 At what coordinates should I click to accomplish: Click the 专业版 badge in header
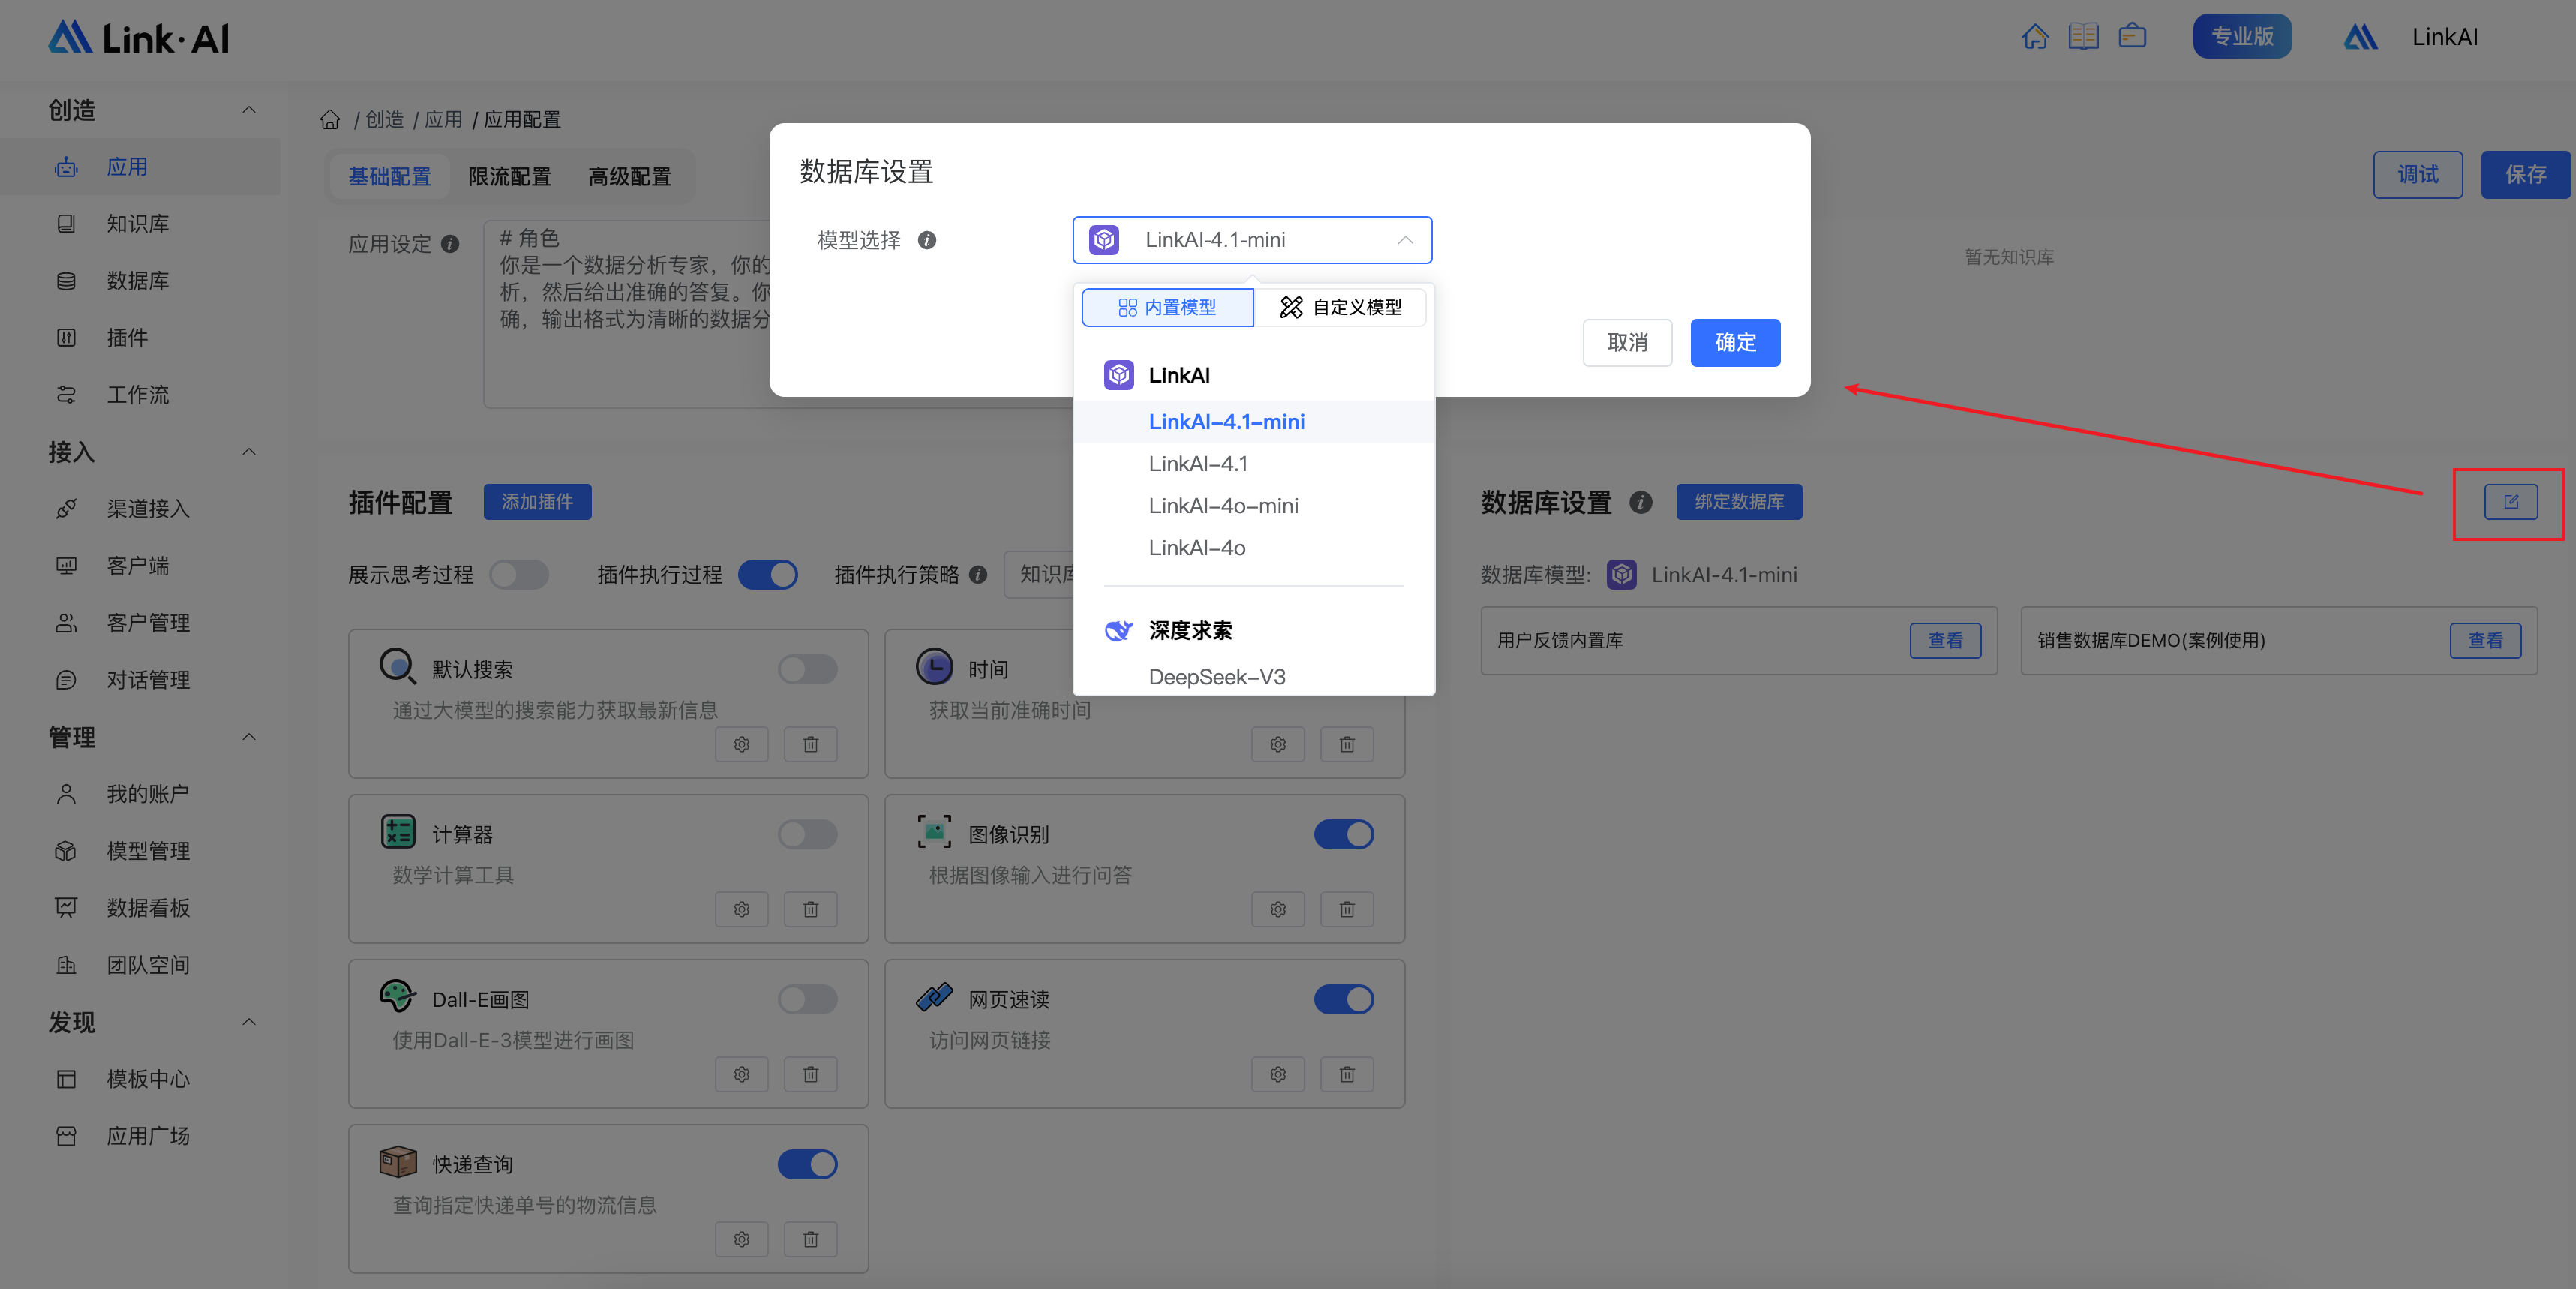click(x=2242, y=37)
